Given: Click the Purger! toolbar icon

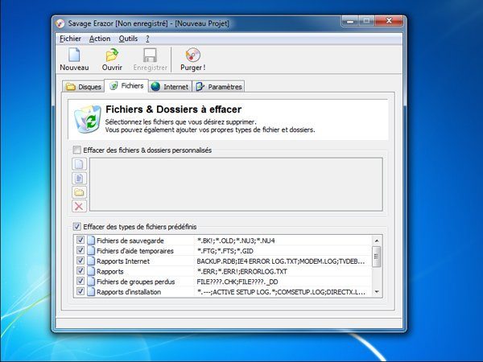Looking at the screenshot, I should tap(193, 55).
